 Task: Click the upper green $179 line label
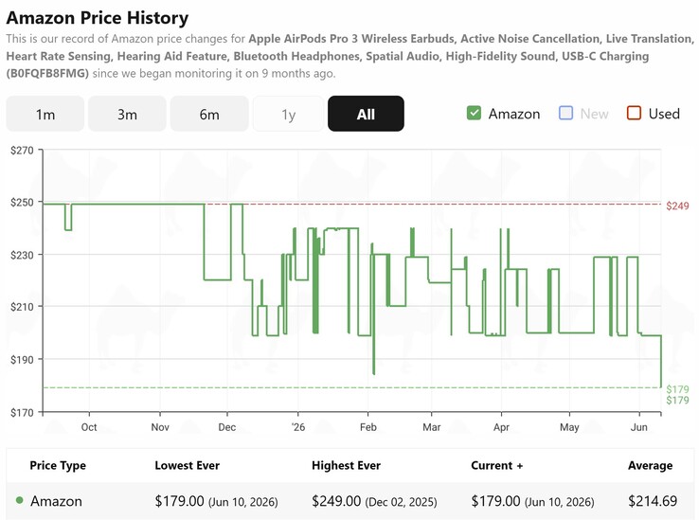(x=677, y=389)
